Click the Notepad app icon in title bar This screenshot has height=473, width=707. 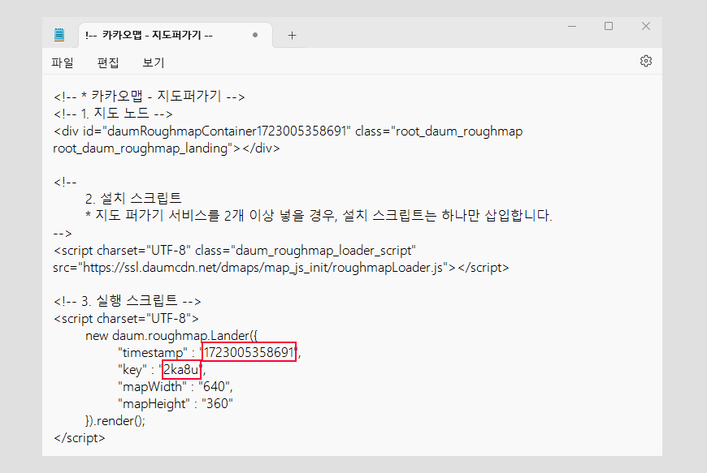click(x=59, y=35)
